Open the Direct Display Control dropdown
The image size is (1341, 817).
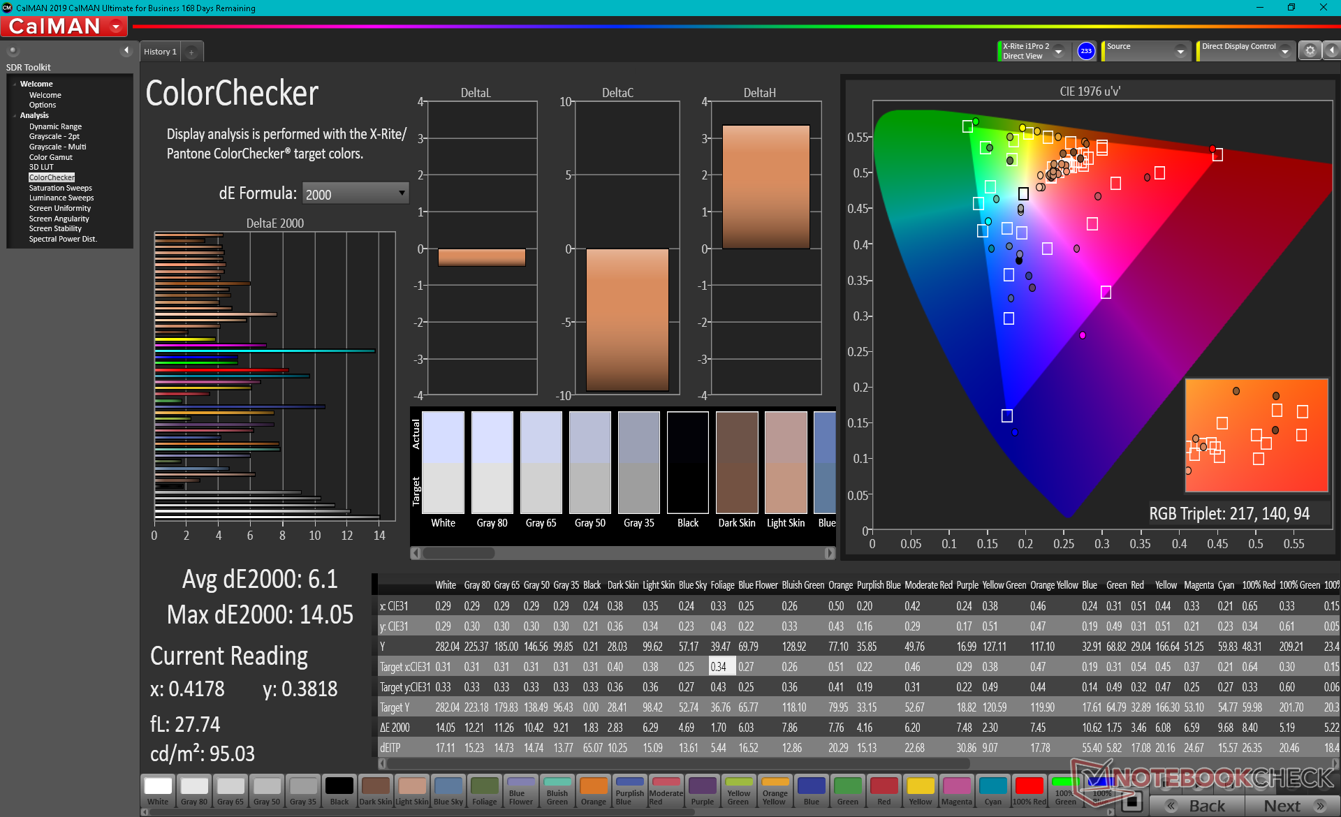[1284, 51]
